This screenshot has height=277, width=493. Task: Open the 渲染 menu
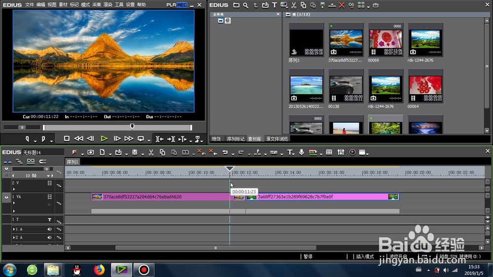pos(108,5)
